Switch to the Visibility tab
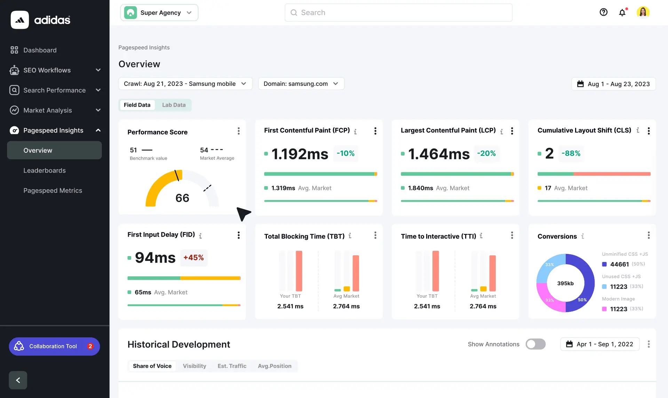Image resolution: width=668 pixels, height=398 pixels. 194,366
